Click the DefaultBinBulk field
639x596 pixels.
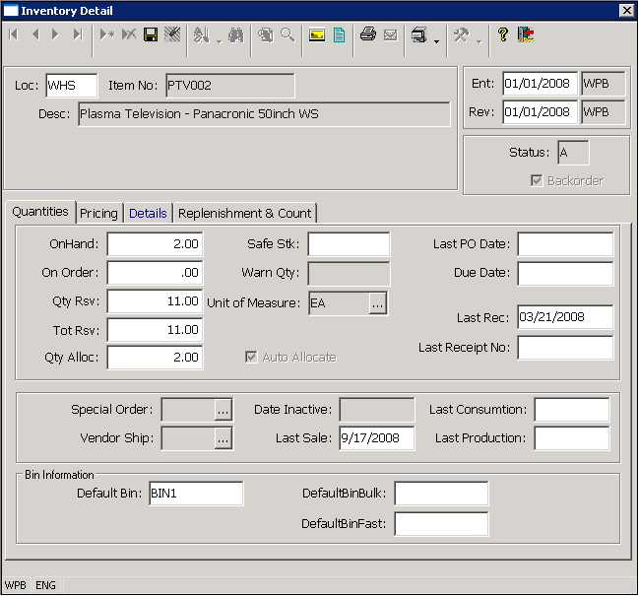click(441, 494)
